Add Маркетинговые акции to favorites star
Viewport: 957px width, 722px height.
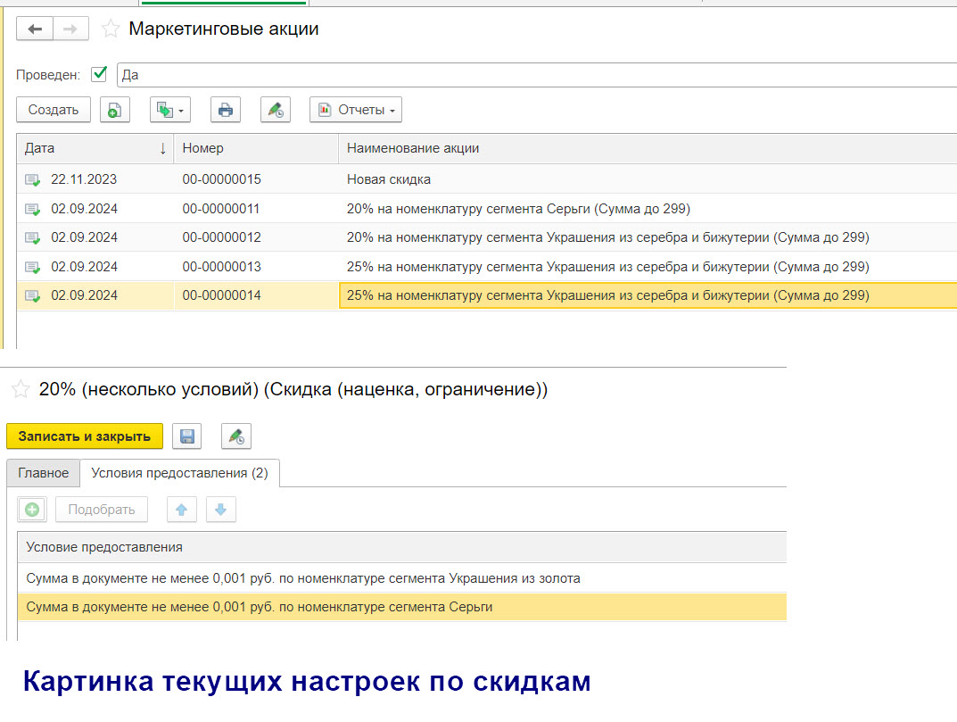(x=111, y=29)
